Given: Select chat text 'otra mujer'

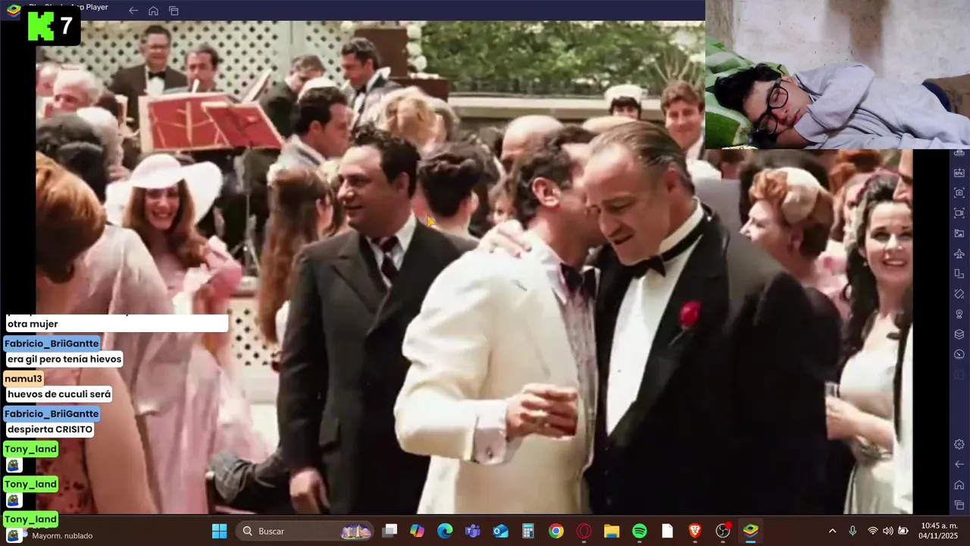Looking at the screenshot, I should coord(33,324).
